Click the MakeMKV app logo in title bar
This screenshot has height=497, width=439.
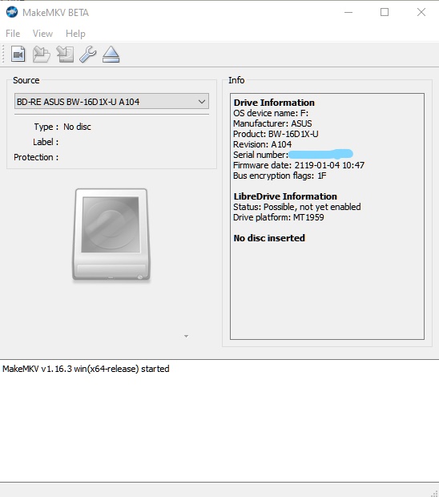[12, 12]
